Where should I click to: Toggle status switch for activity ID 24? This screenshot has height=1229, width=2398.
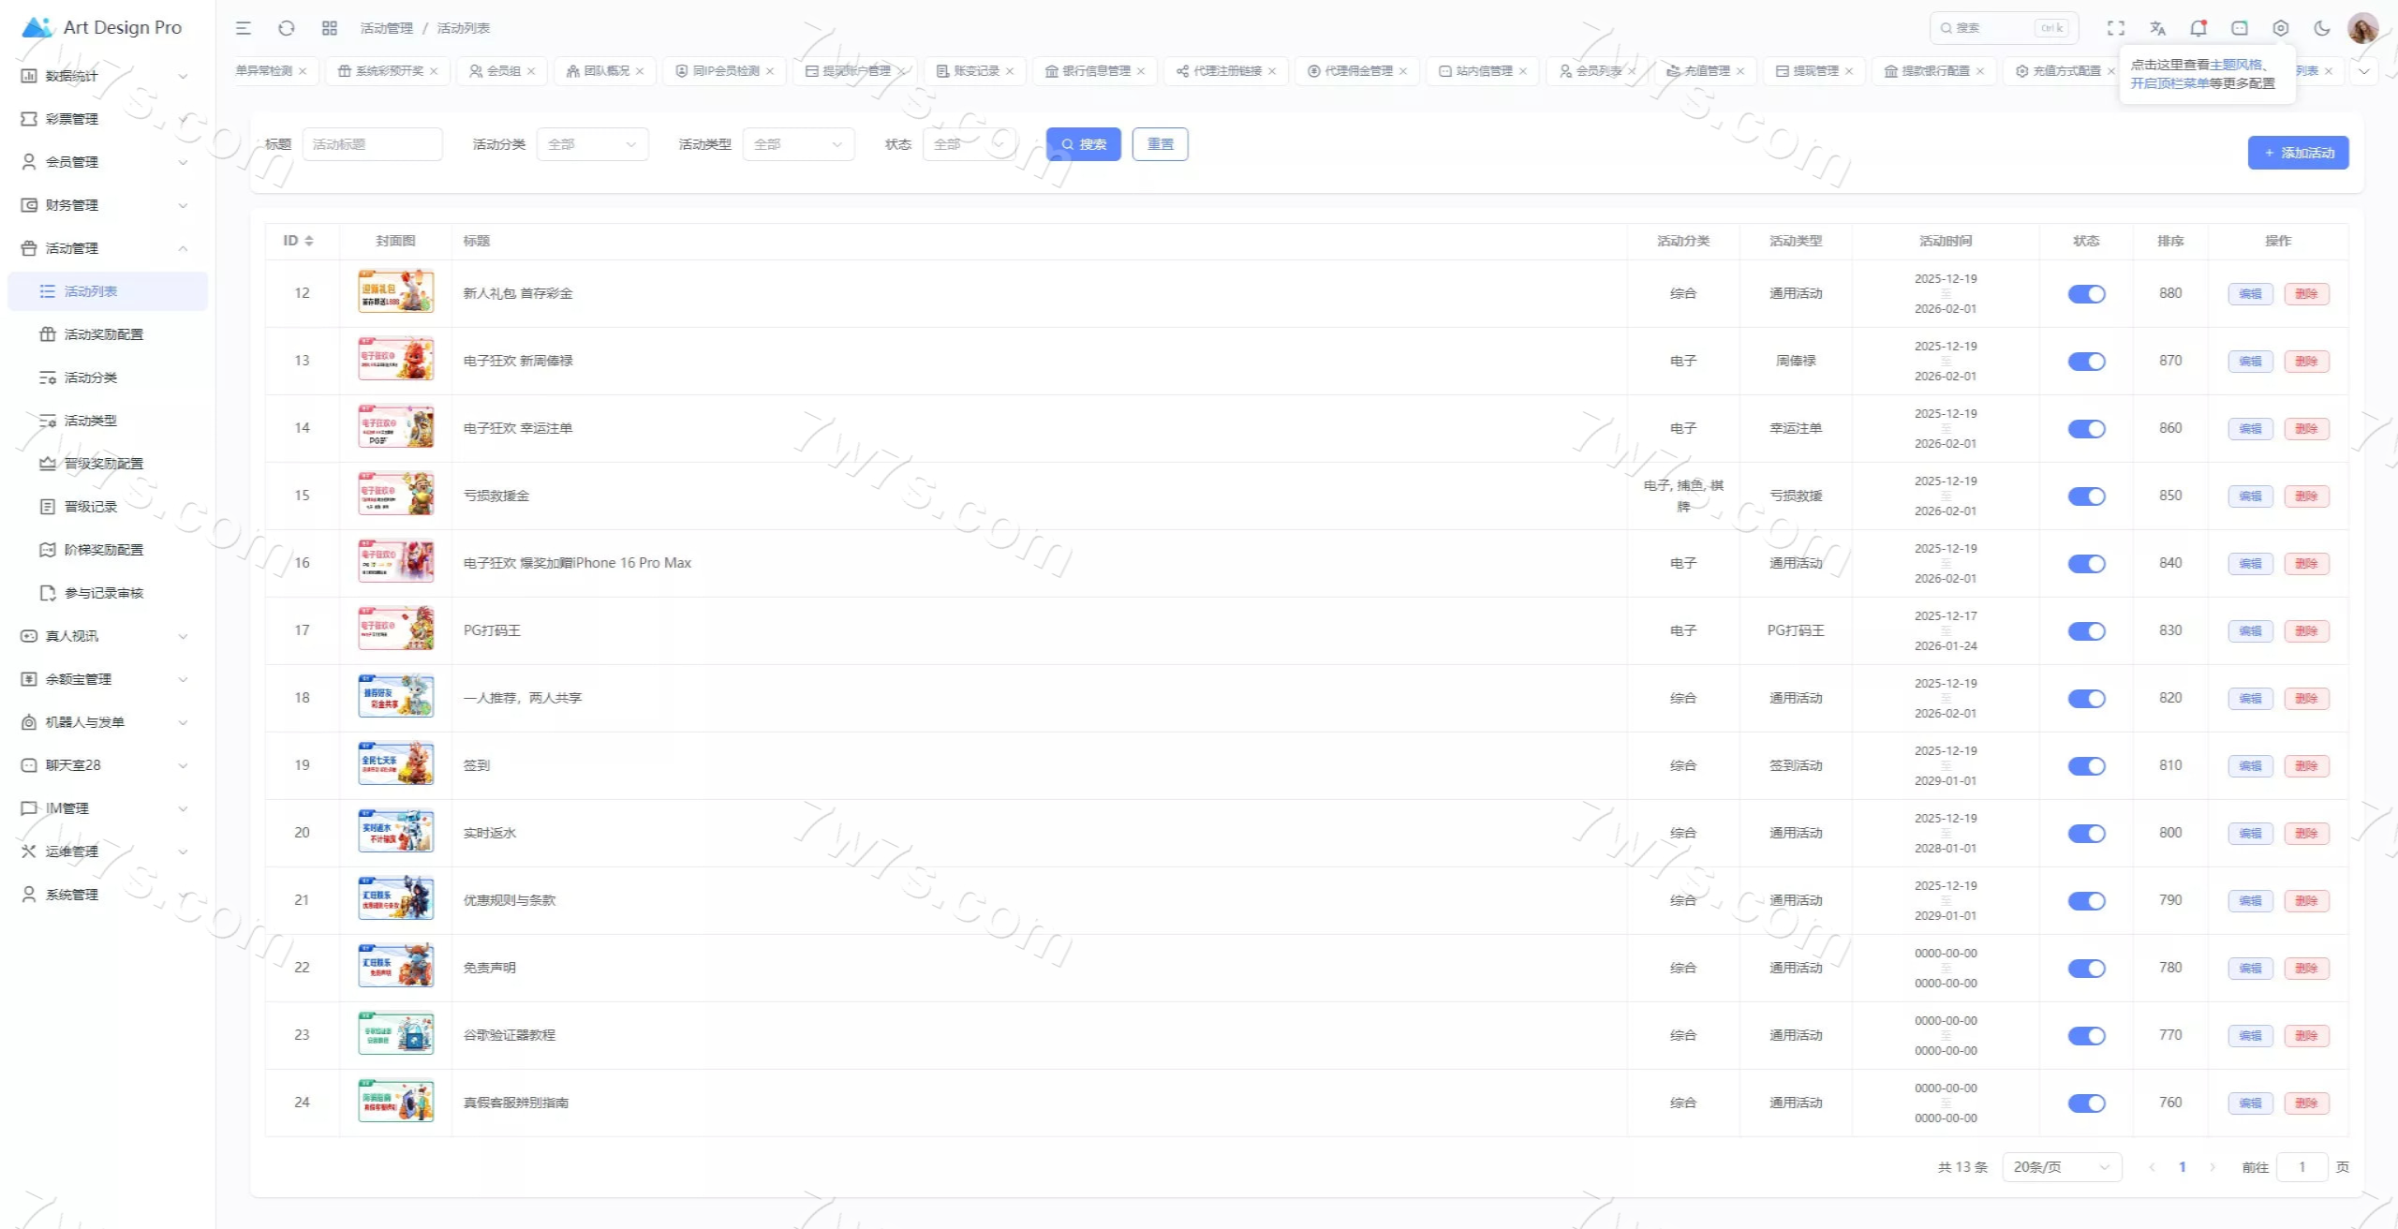pyautogui.click(x=2086, y=1103)
